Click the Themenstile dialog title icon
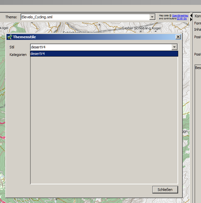The width and height of the screenshot is (201, 203). [x=9, y=37]
